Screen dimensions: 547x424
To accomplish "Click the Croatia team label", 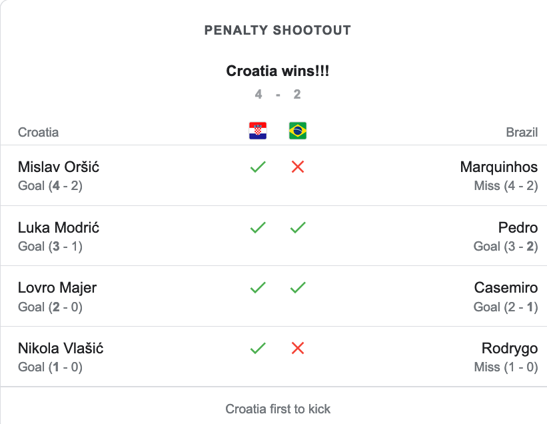I will (x=39, y=132).
